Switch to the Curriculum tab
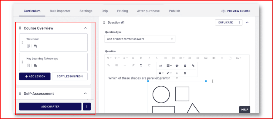273x119 pixels. [x=32, y=11]
